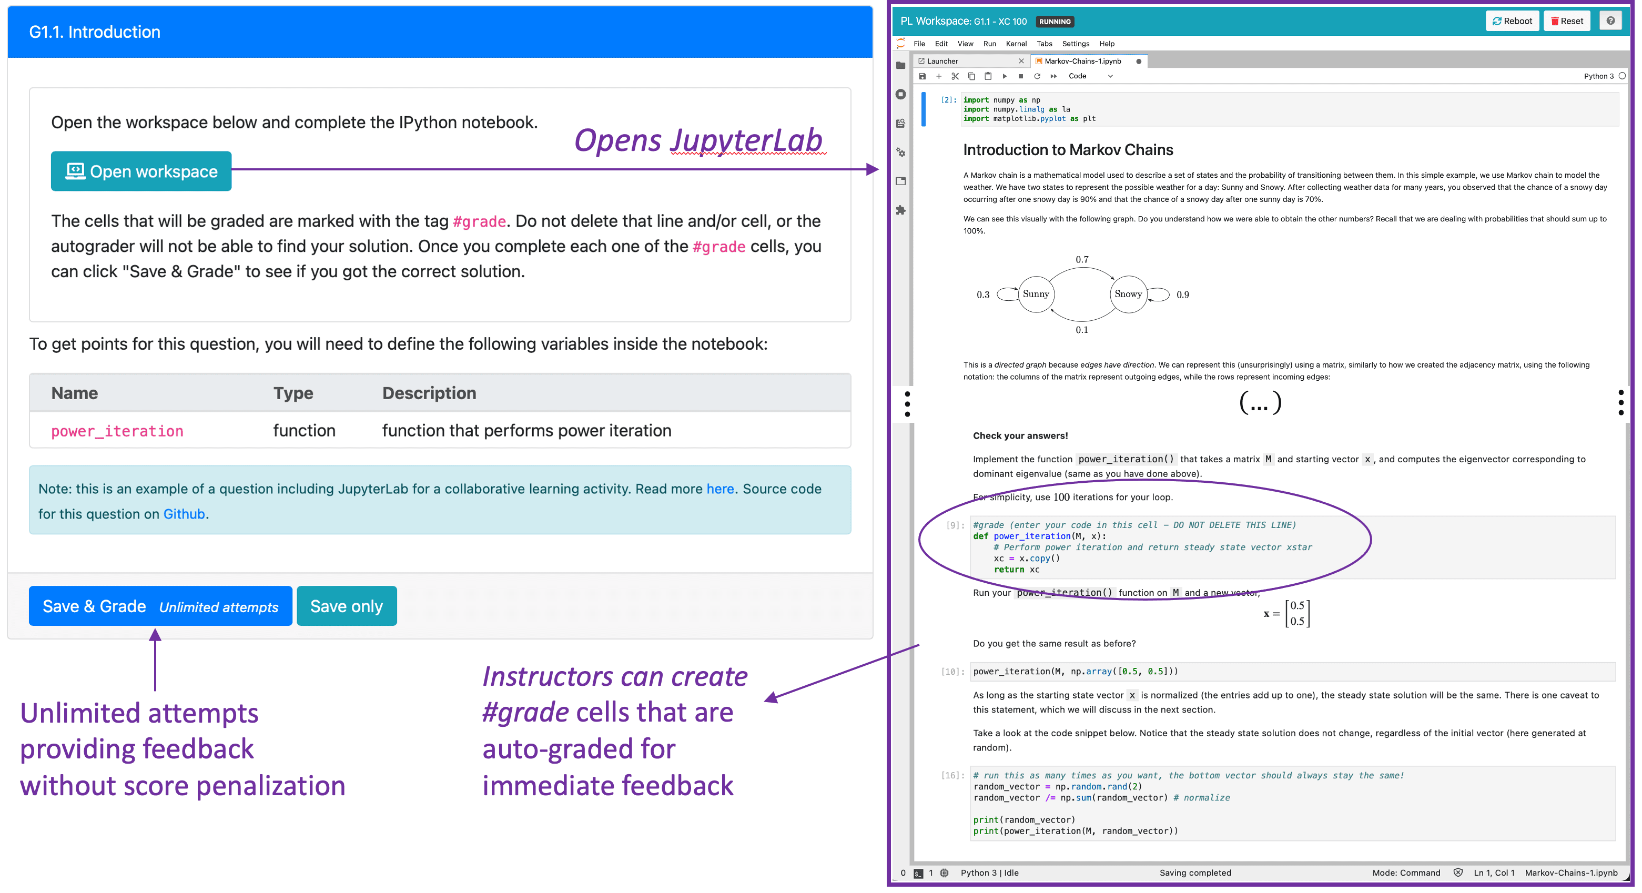1642x893 pixels.
Task: Click the kernel status circle next to Python 3
Action: [x=1622, y=76]
